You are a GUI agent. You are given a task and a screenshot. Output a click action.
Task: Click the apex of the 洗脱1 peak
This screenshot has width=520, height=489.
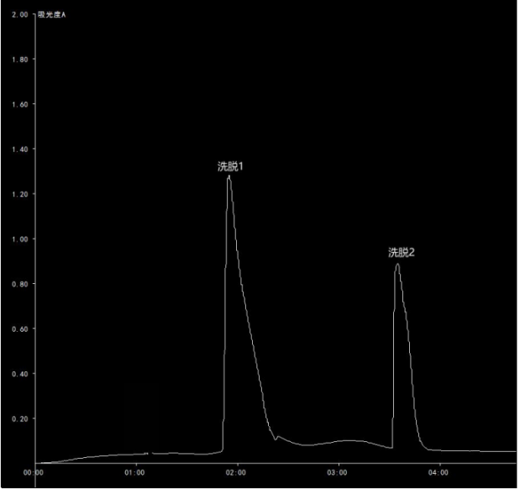[228, 176]
